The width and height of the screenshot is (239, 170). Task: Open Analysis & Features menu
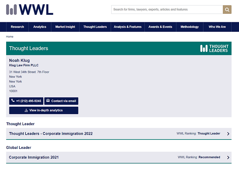[x=128, y=27]
